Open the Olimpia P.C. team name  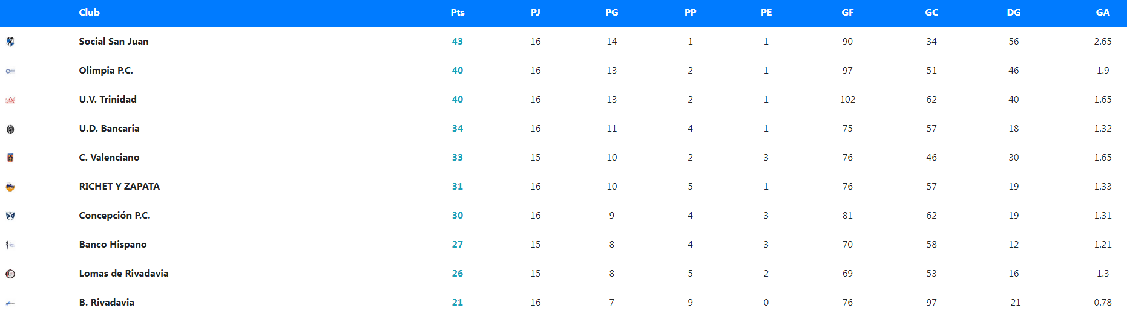(x=106, y=71)
